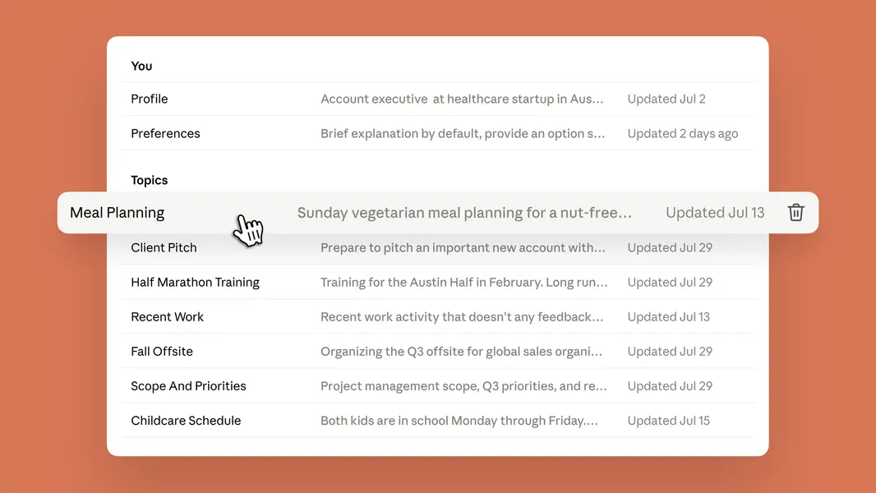This screenshot has width=876, height=493.
Task: Click the Meal Planning description text
Action: pos(464,213)
